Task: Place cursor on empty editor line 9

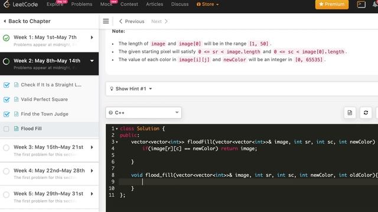Action: click(248, 182)
